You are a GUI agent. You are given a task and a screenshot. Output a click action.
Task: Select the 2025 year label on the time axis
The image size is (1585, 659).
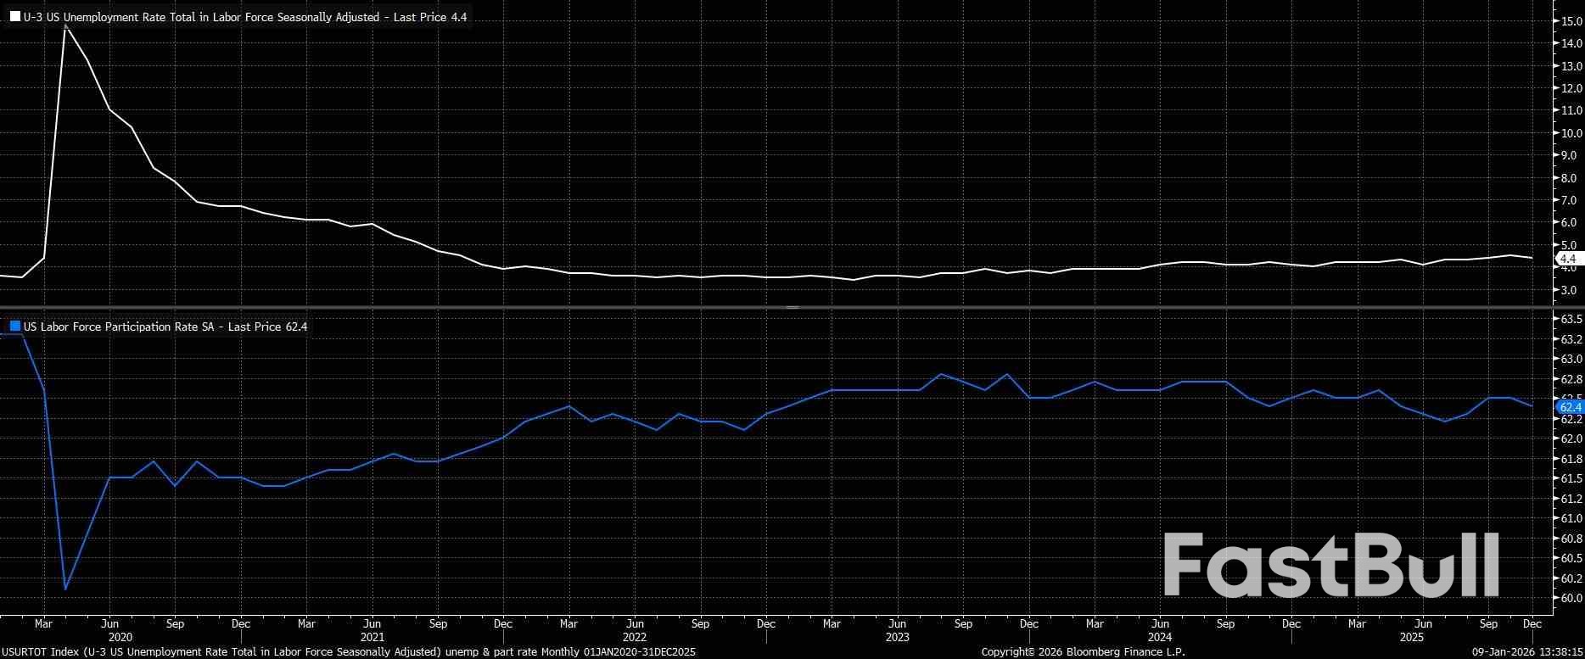(1411, 637)
